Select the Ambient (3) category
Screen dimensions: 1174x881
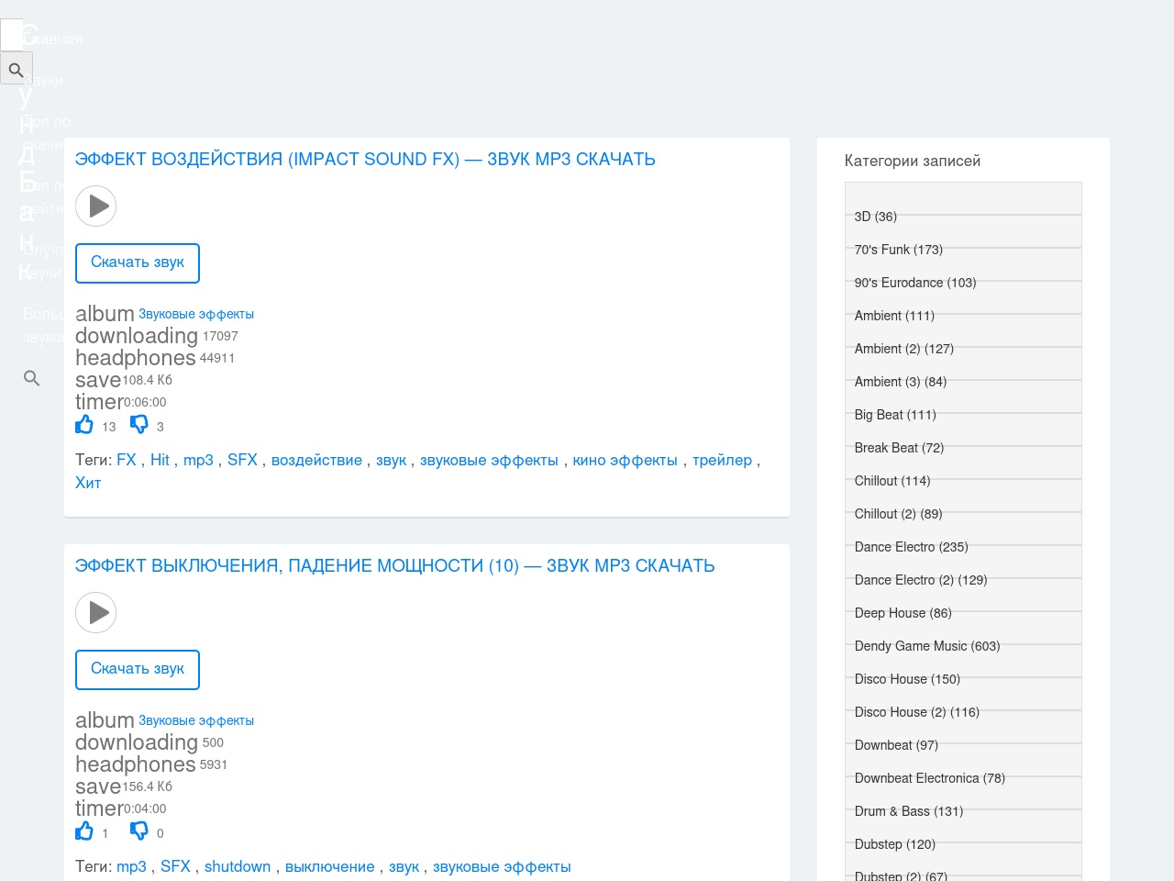[901, 382]
